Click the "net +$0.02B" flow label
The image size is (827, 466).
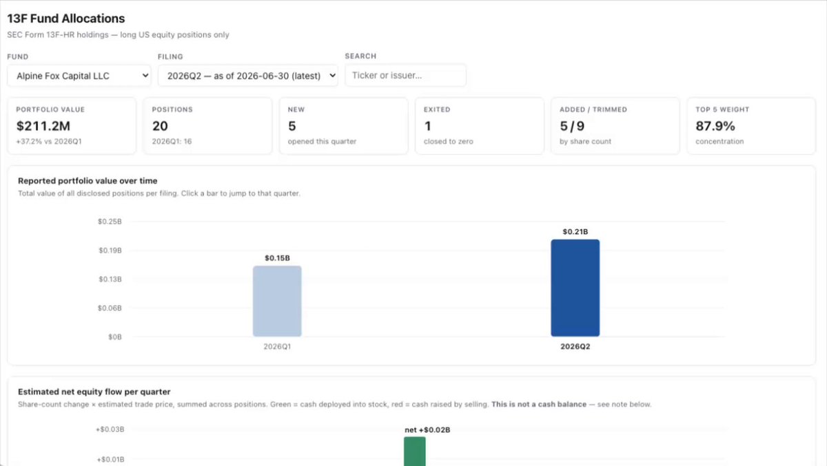tap(427, 430)
